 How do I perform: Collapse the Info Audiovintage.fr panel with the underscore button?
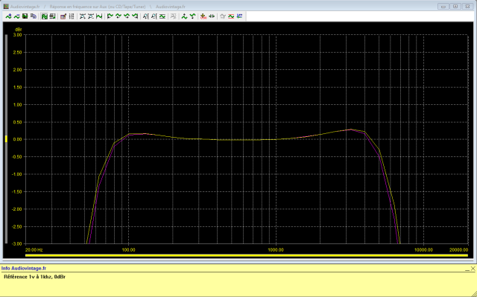pyautogui.click(x=467, y=269)
